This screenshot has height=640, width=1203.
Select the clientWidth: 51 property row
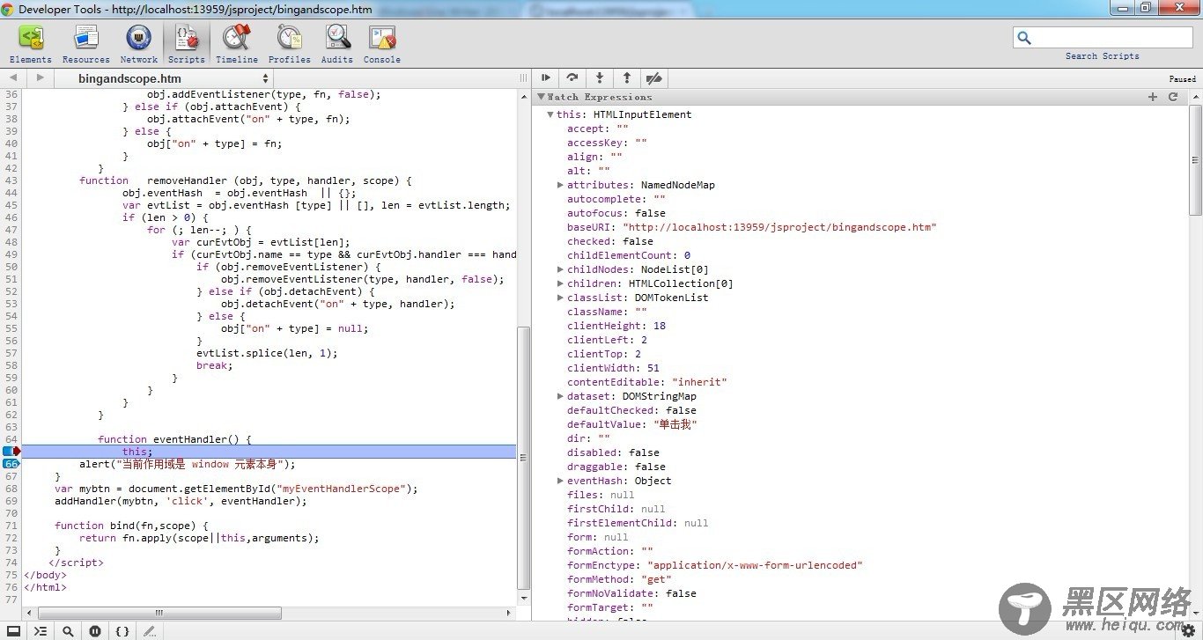[x=613, y=368]
